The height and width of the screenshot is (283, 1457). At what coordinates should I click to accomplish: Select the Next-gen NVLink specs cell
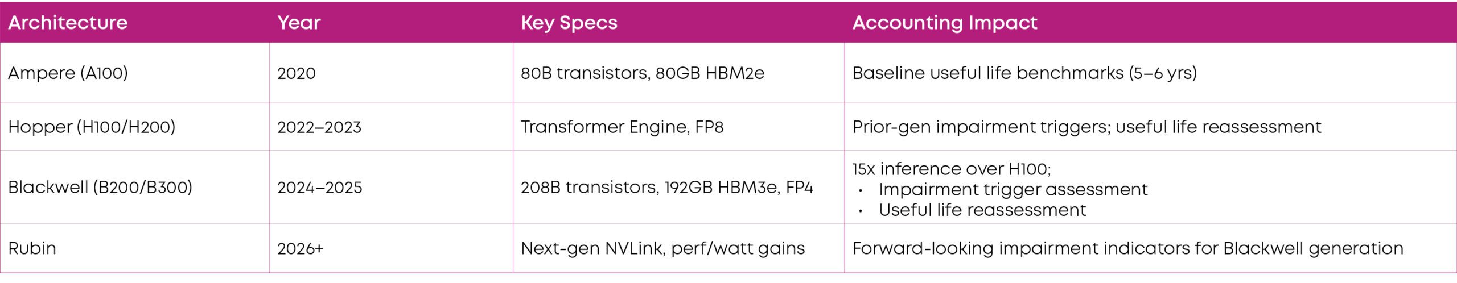pyautogui.click(x=662, y=248)
